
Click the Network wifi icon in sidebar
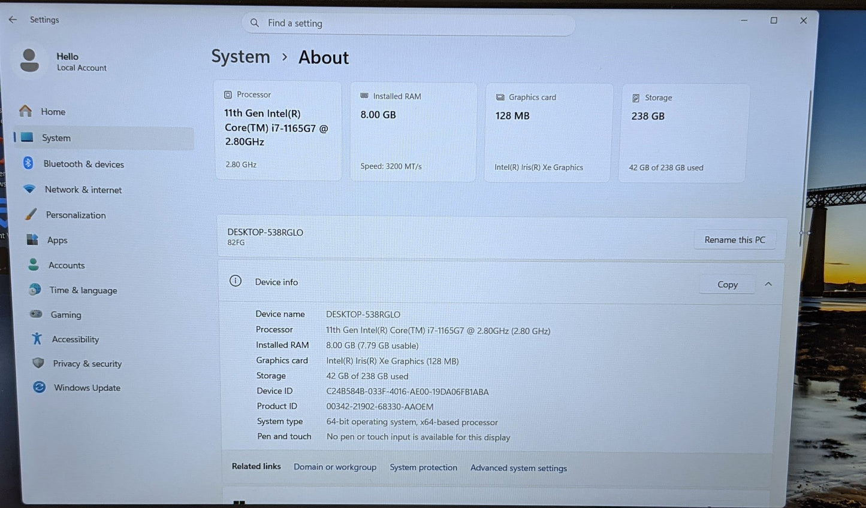point(29,188)
